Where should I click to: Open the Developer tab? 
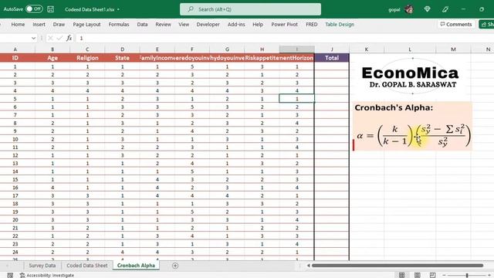point(208,24)
